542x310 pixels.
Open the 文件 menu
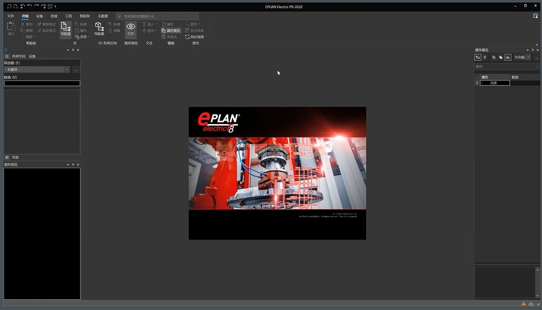(11, 16)
